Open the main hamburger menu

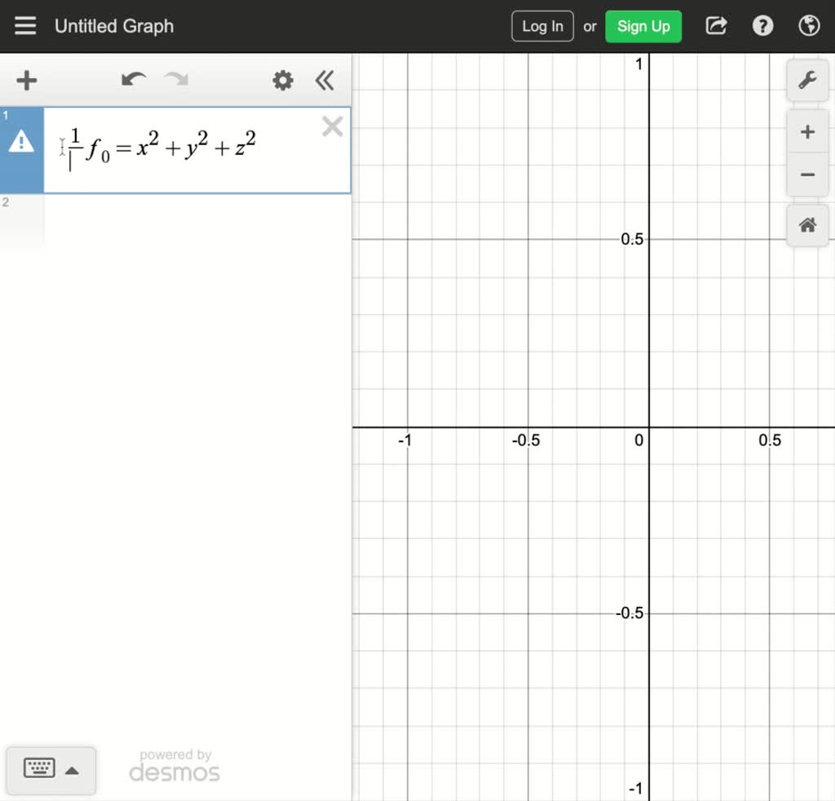[x=25, y=24]
